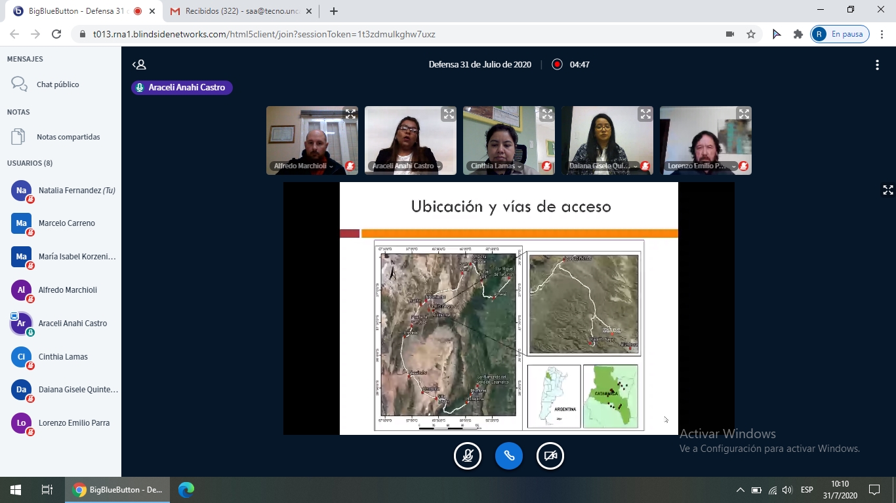Open Alfredo Marchioli webcam name dropdown
896x503 pixels.
[302, 166]
